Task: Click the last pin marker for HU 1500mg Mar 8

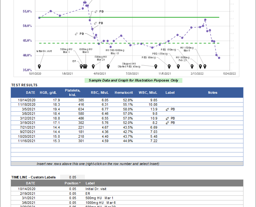Action: [205, 66]
